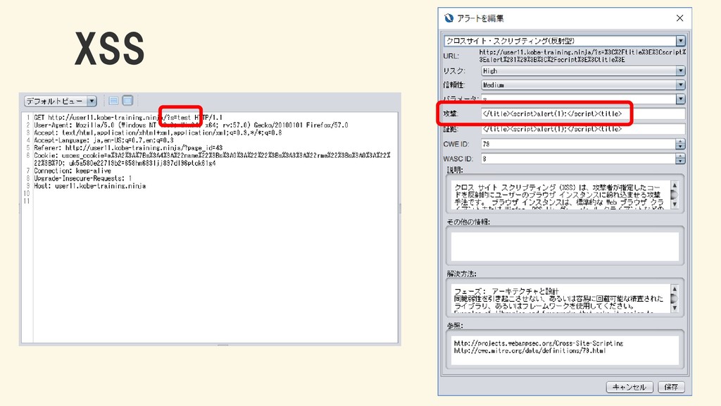721x406 pixels.
Task: Click the キャンセル button
Action: coord(629,387)
